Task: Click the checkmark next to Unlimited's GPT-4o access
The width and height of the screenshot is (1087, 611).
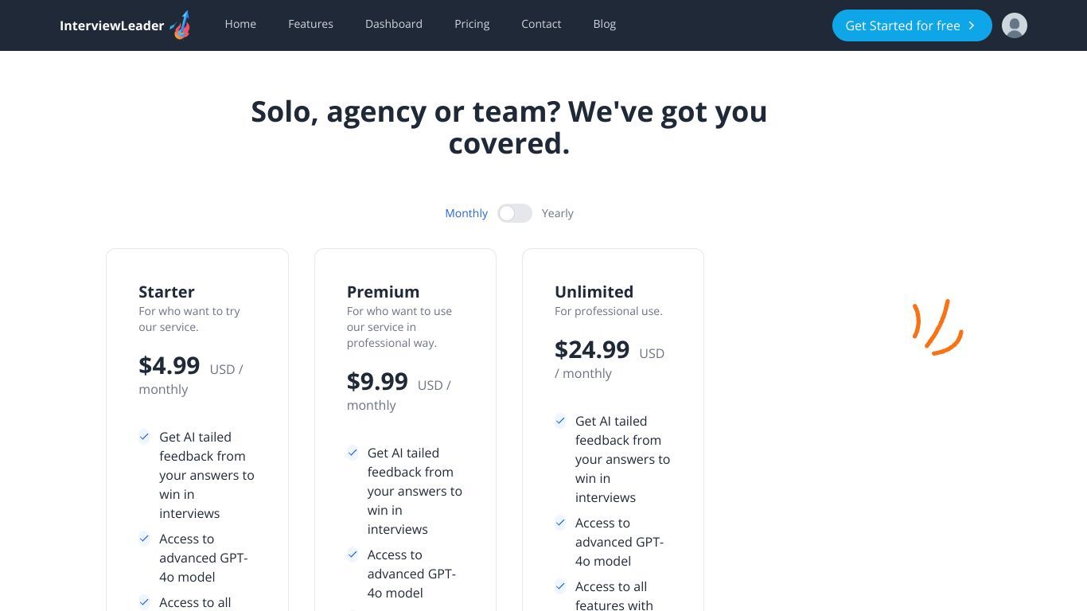Action: coord(560,522)
